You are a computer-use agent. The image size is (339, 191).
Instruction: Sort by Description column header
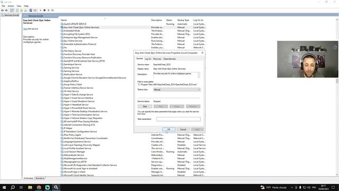[157, 20]
